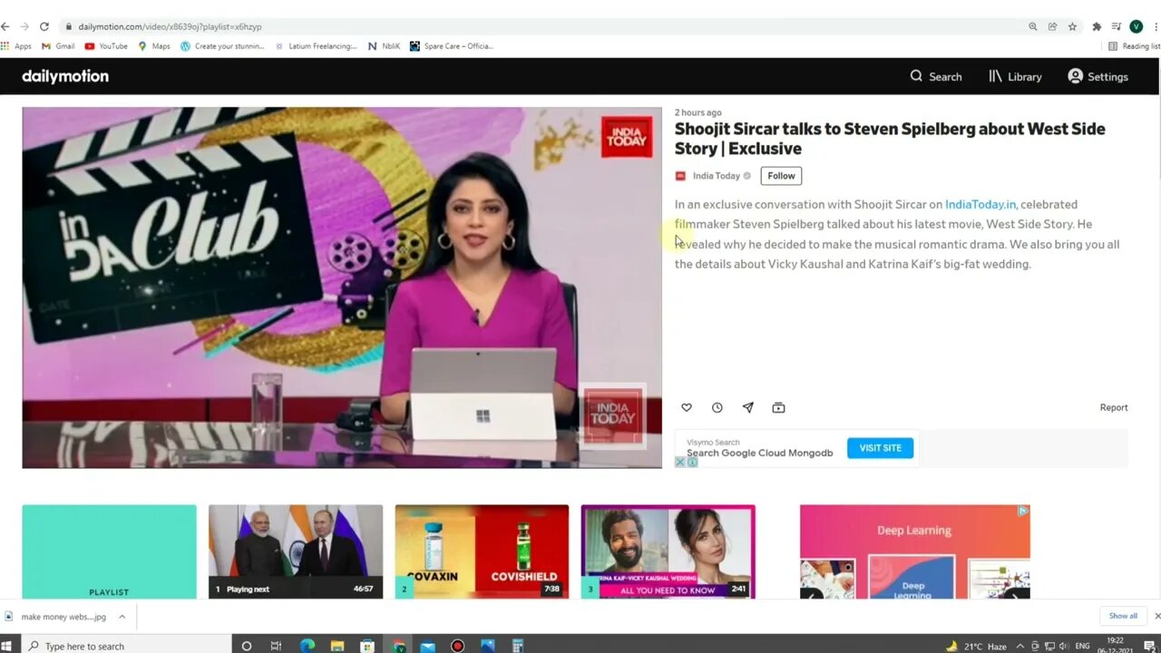
Task: Open Gmail bookmark
Action: (x=58, y=45)
